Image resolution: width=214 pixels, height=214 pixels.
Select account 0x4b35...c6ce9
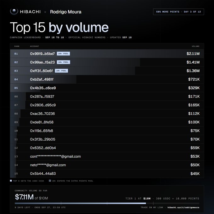click(43, 88)
